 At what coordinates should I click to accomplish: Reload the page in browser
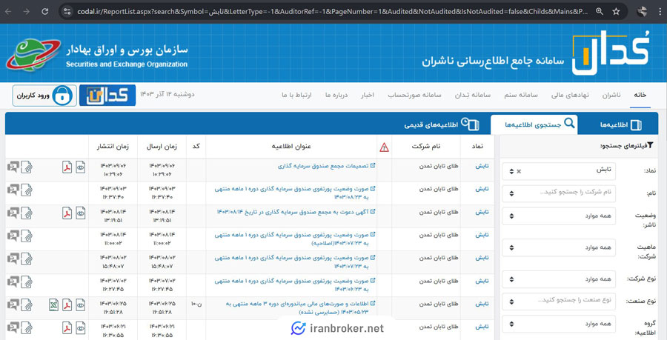(45, 11)
